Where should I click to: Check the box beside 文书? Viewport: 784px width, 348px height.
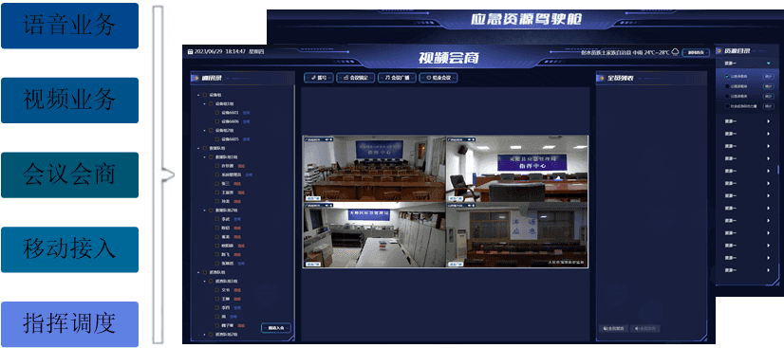tap(217, 289)
